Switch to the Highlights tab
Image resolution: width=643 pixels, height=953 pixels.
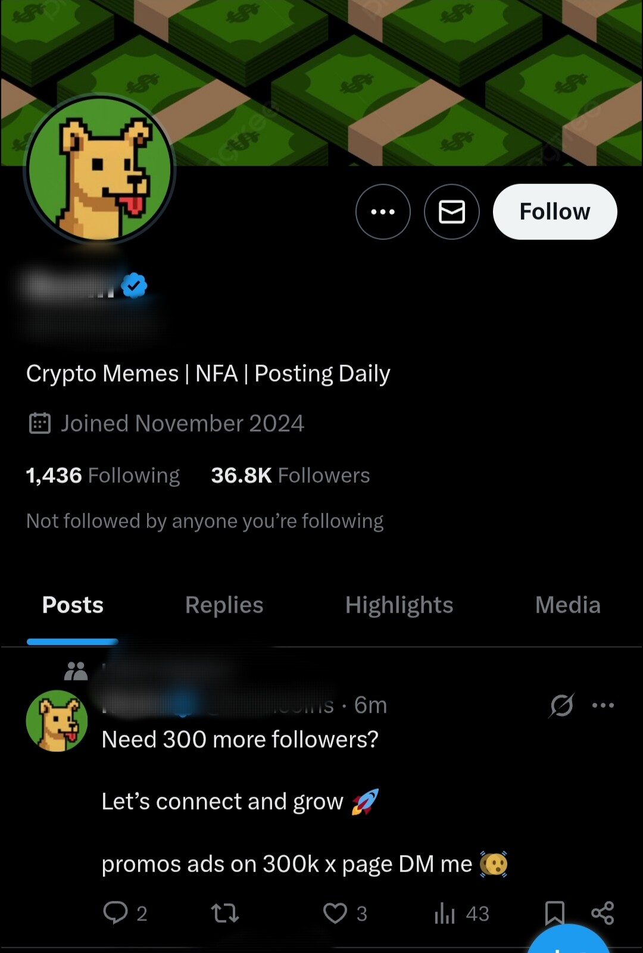click(x=399, y=605)
